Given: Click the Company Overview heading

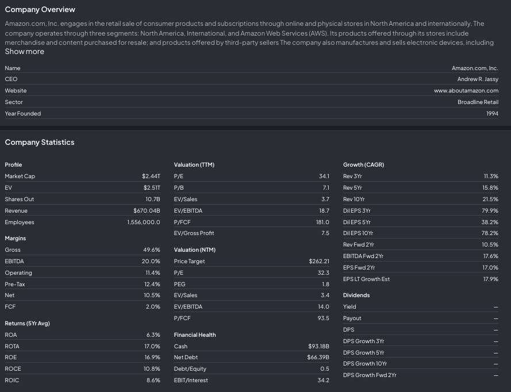Looking at the screenshot, I should (x=40, y=9).
